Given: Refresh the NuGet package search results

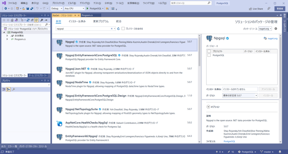Looking at the screenshot, I should pos(118,29).
